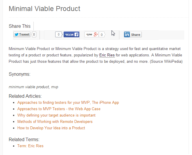Click the 'Synonyms:' heading
The width and height of the screenshot is (192, 155).
pyautogui.click(x=19, y=74)
